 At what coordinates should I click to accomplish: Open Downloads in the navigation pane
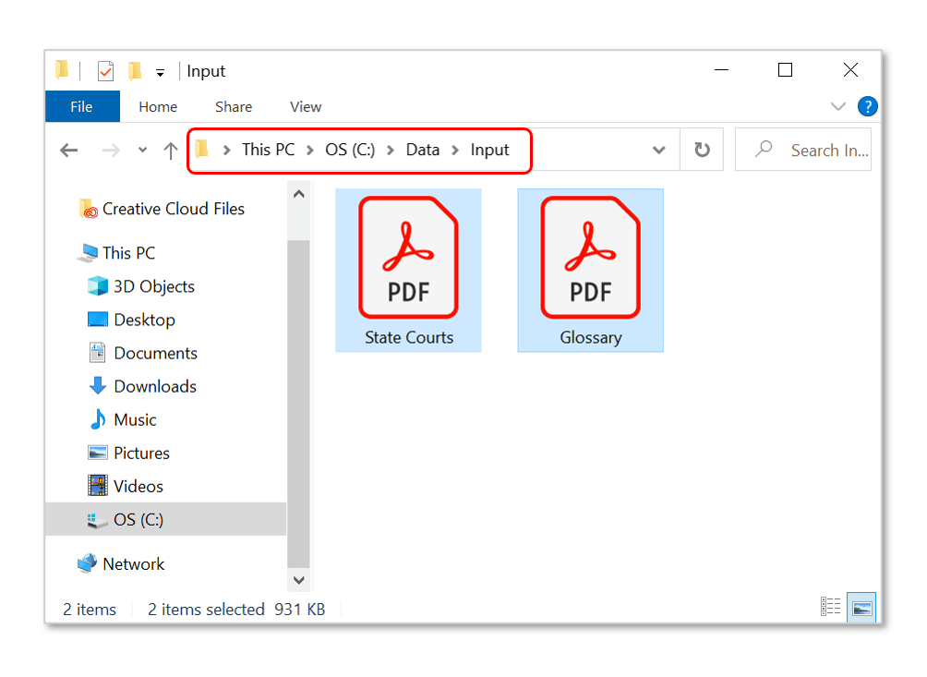pyautogui.click(x=154, y=386)
